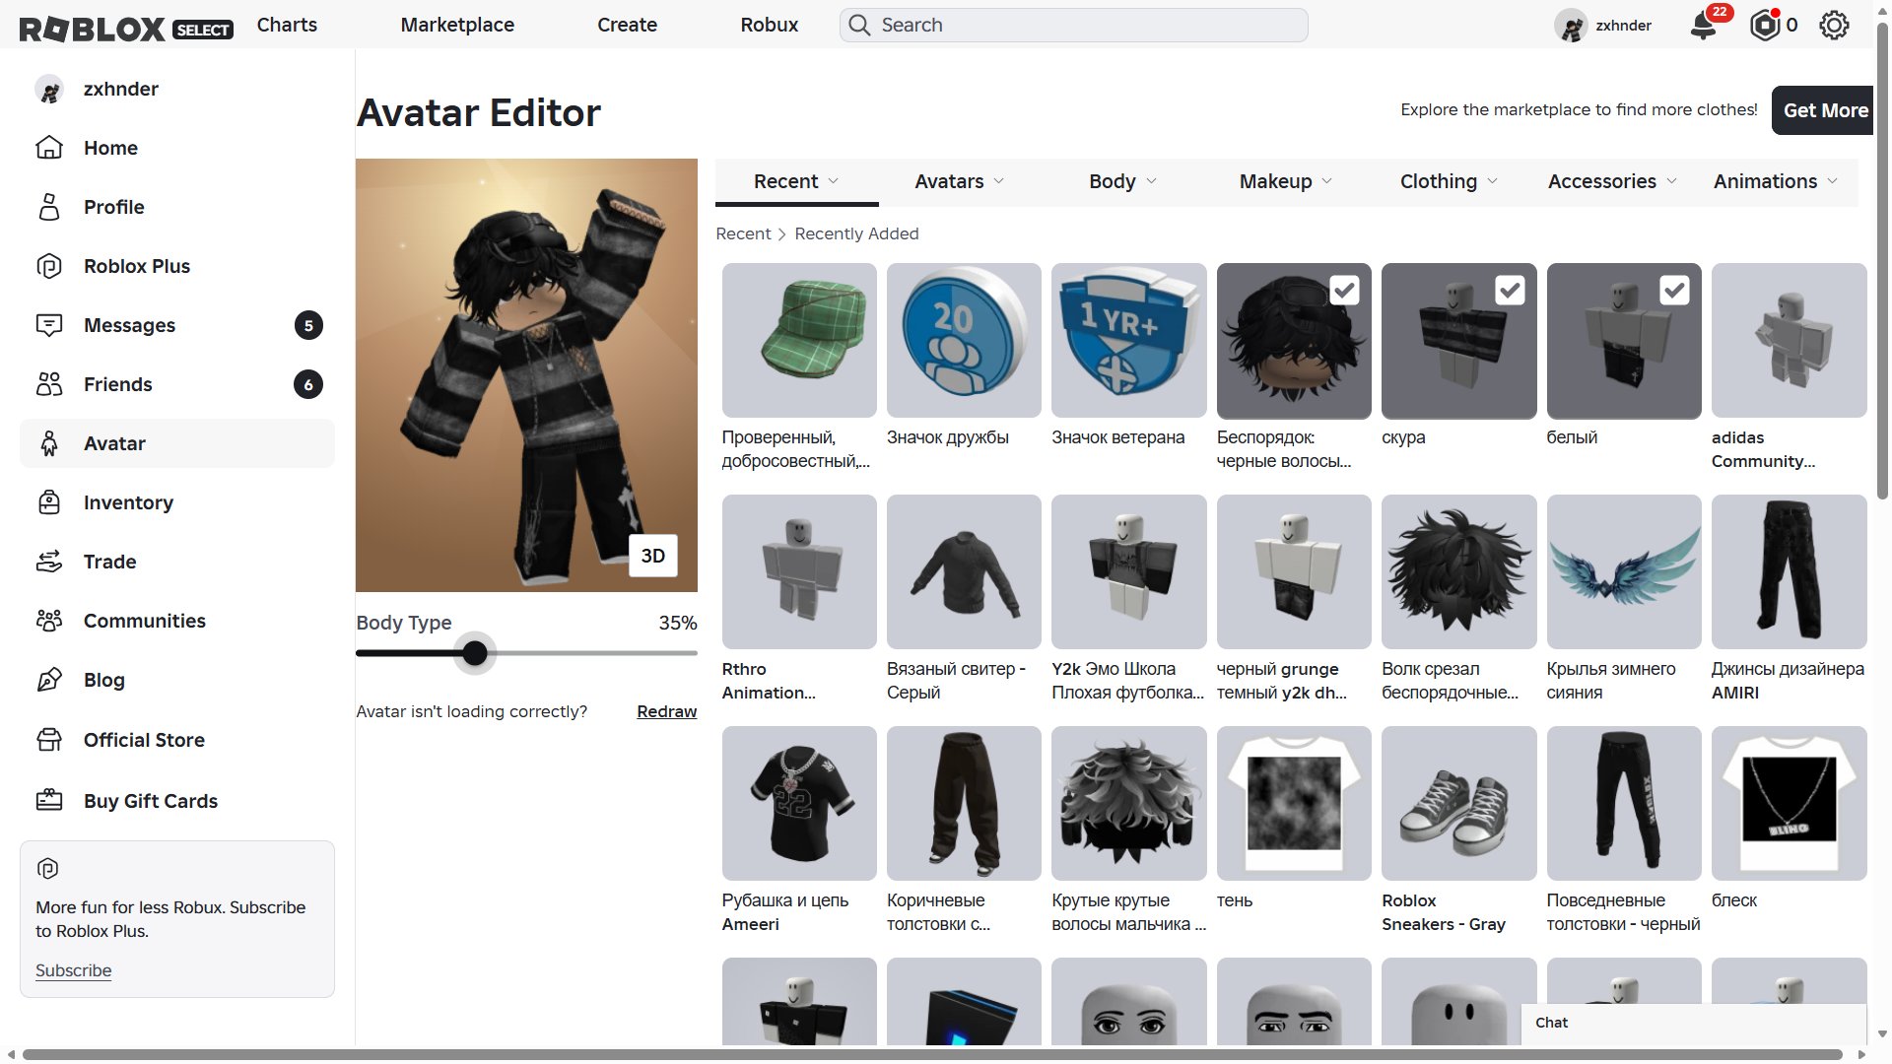Select the Roblox Sneakers Gray thumbnail
This screenshot has height=1064, width=1892.
point(1459,803)
